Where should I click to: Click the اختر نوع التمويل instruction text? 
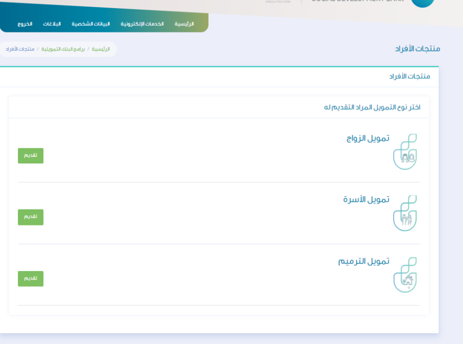(372, 107)
